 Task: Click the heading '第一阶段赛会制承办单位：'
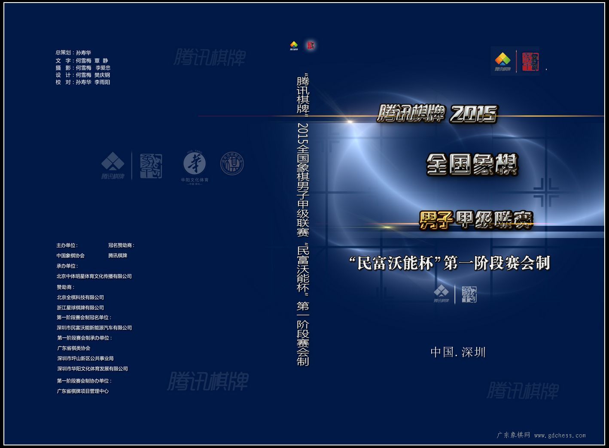click(85, 338)
